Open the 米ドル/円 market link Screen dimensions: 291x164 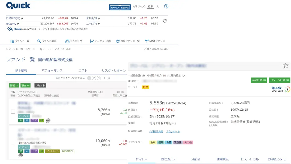[93, 18]
